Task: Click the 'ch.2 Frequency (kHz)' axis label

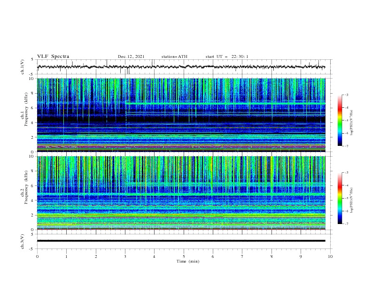Action: point(24,187)
